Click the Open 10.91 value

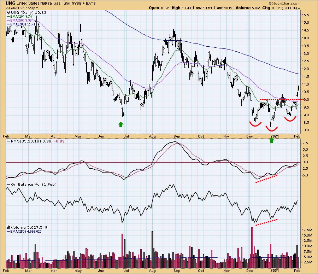click(x=159, y=8)
